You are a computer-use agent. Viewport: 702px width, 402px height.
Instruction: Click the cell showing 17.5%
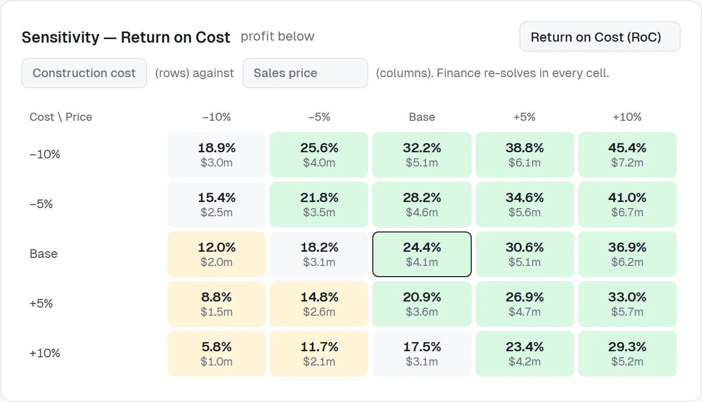(422, 354)
